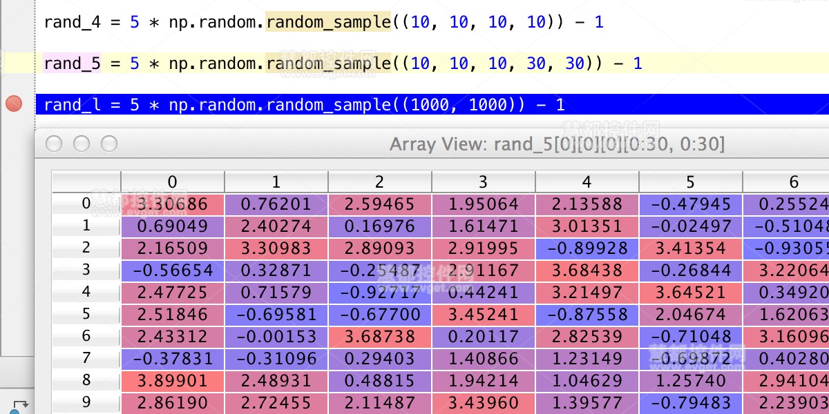This screenshot has height=414, width=829.
Task: Click cell with value 2.13588
Action: [x=587, y=204]
